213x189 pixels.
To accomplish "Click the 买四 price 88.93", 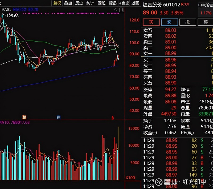I will point(171,77).
